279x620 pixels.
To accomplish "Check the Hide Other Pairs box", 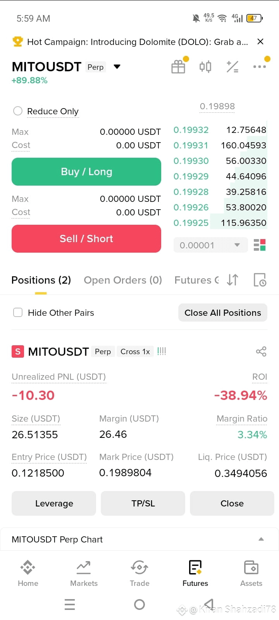I will tap(18, 312).
